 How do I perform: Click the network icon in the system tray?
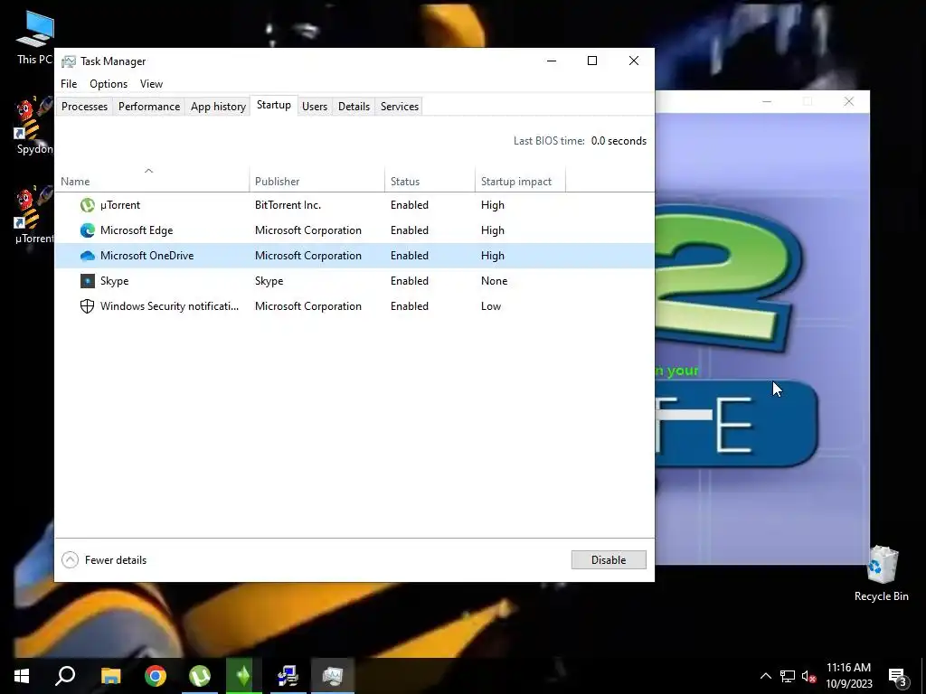click(x=788, y=676)
